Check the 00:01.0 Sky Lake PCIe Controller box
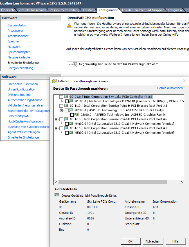The height and width of the screenshot is (247, 189). pyautogui.click(x=61, y=97)
